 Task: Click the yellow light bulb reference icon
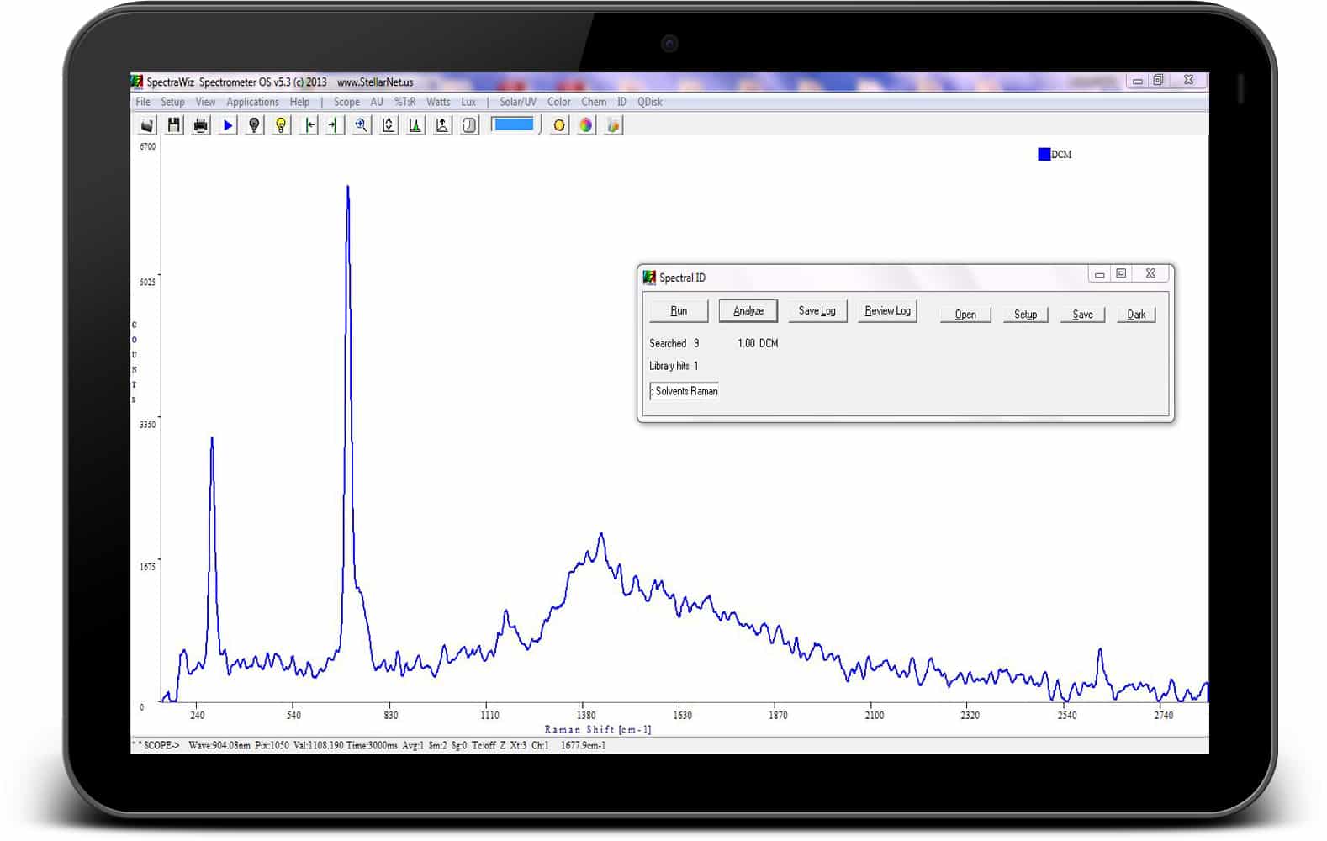point(281,125)
